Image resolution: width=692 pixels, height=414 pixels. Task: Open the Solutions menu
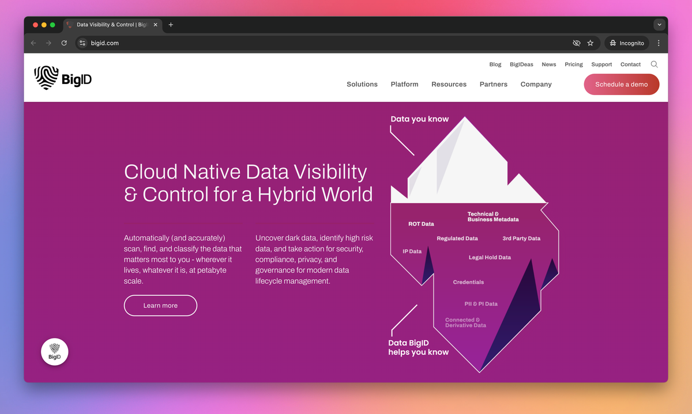(x=362, y=84)
